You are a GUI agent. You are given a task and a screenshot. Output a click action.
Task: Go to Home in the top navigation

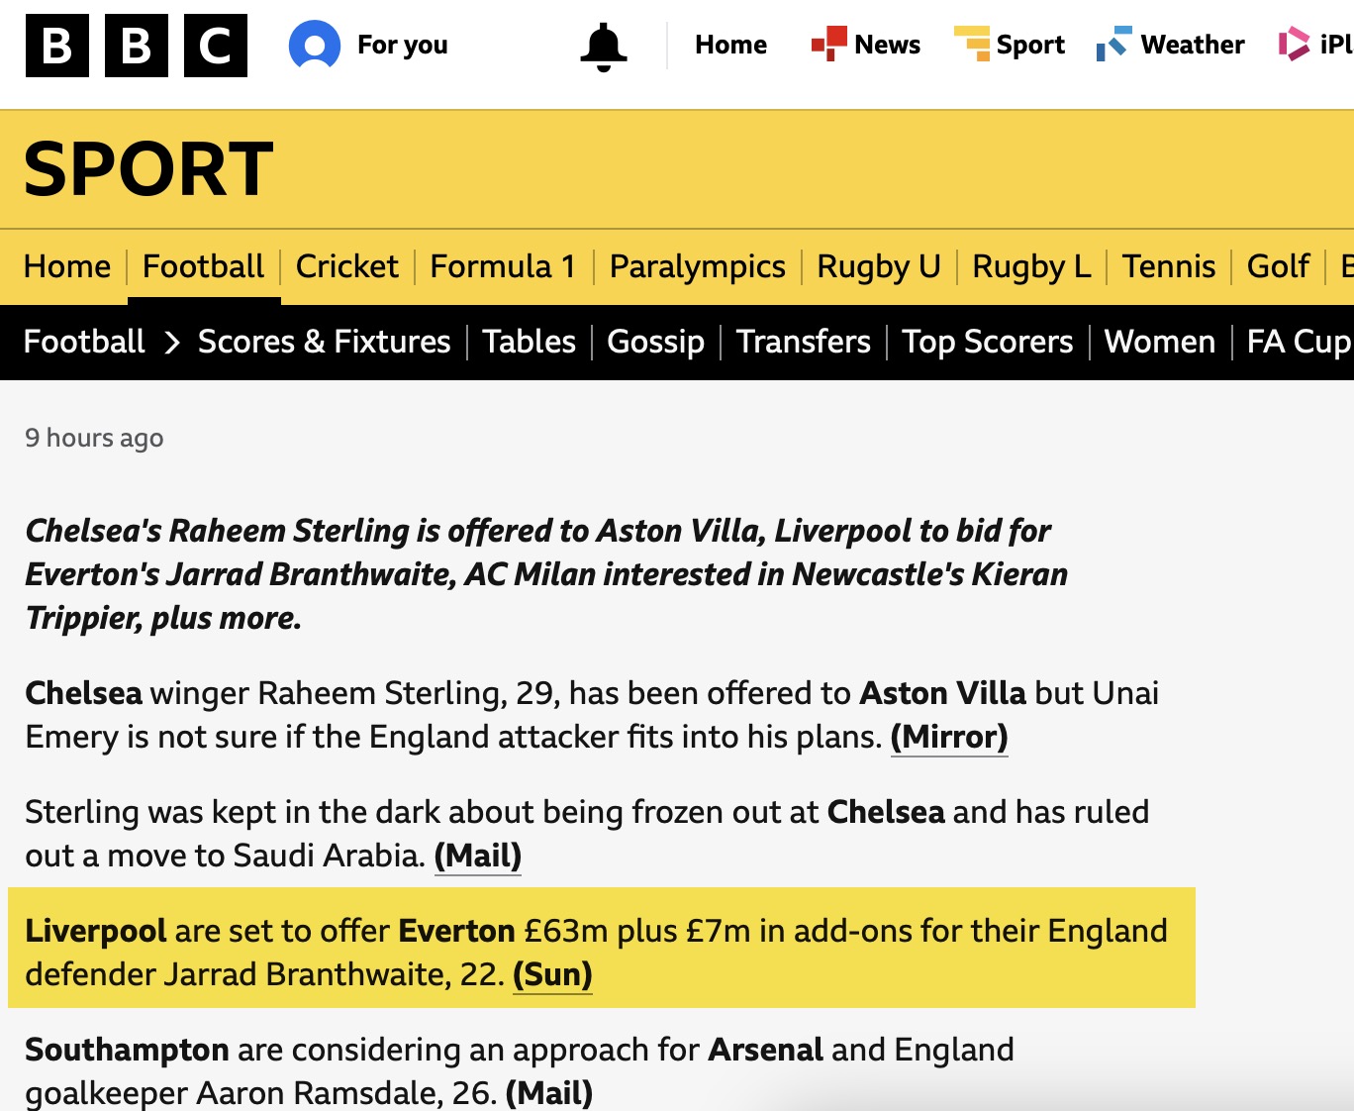(730, 45)
